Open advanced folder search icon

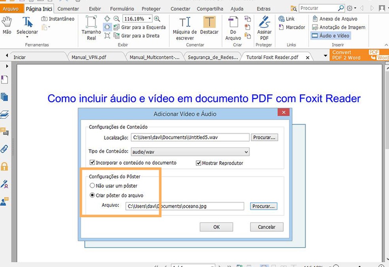pyautogui.click(x=293, y=8)
